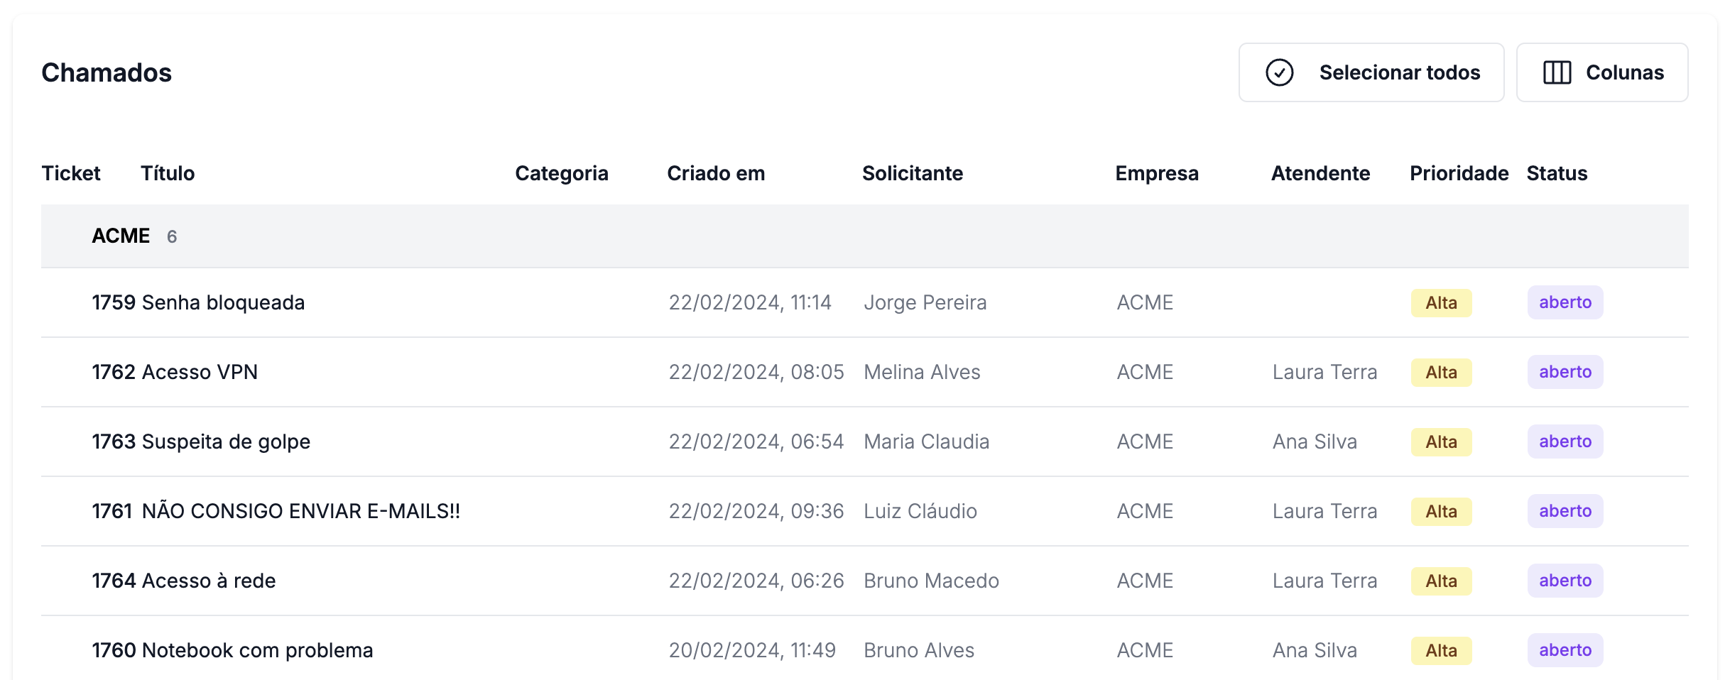Click requester Jorge Pereira

click(x=925, y=302)
